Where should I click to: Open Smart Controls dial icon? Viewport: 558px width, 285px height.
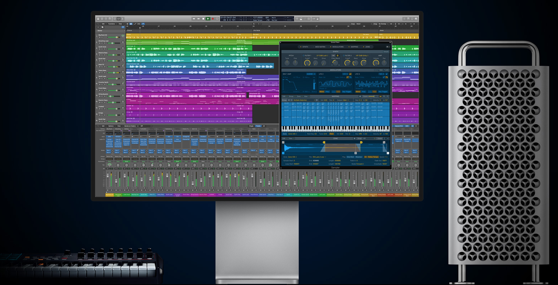(x=115, y=19)
